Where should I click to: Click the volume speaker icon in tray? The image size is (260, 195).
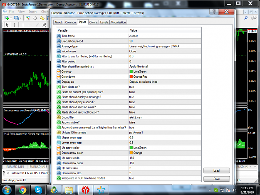pyautogui.click(x=234, y=190)
